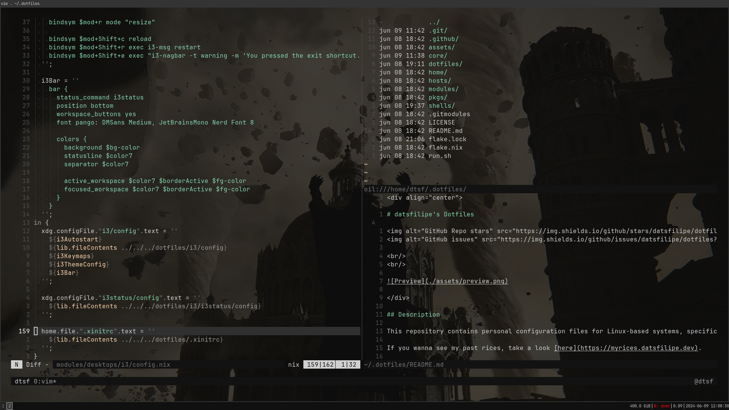The image size is (729, 410).
Task: Open the dotfiles/ directory entry
Action: point(445,64)
